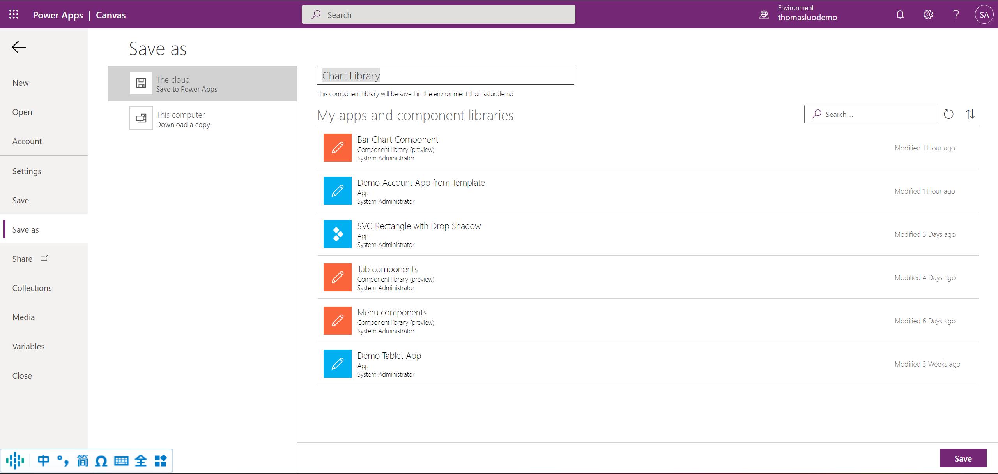The width and height of the screenshot is (998, 474).
Task: Expand the Variables sidebar item
Action: (28, 346)
